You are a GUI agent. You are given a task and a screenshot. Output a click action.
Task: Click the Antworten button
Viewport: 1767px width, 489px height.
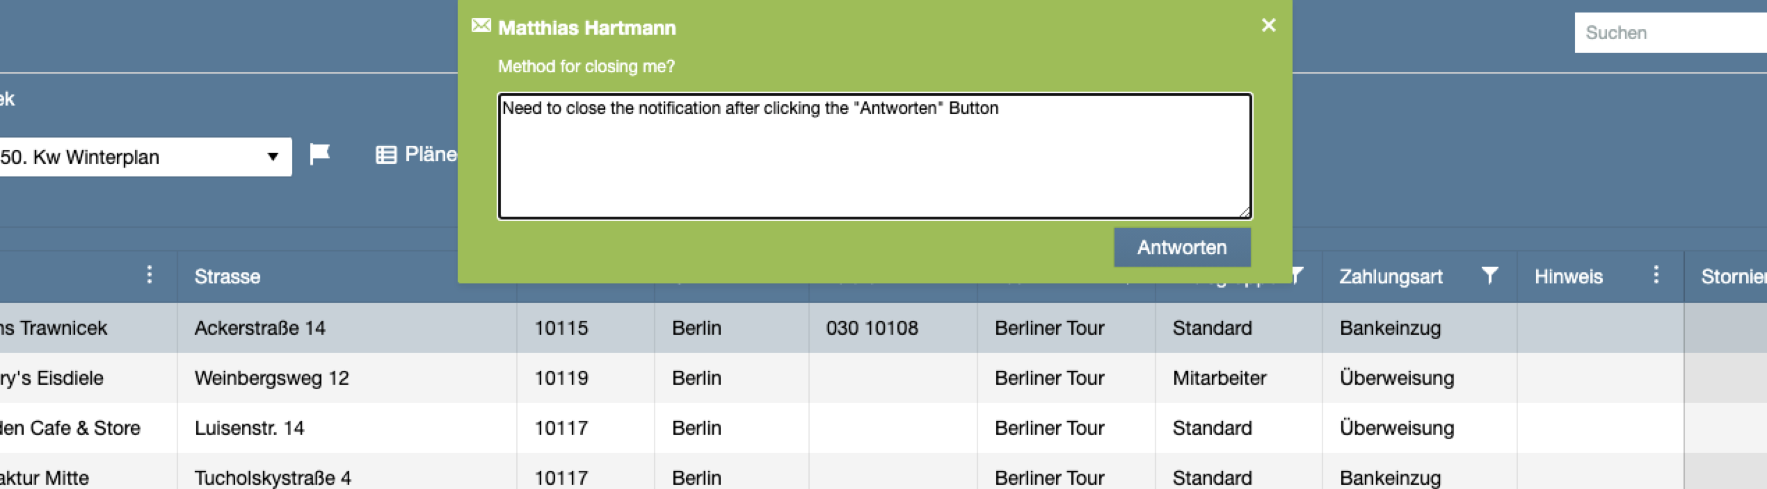point(1182,247)
